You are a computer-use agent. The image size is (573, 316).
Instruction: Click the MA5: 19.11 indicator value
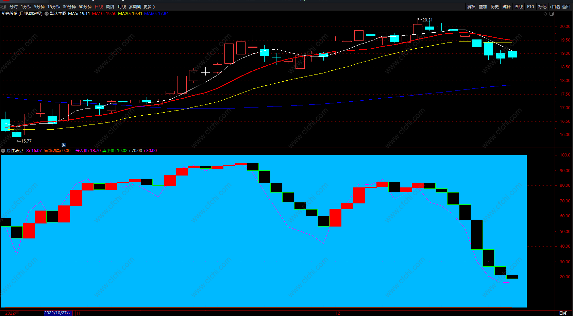tap(79, 14)
